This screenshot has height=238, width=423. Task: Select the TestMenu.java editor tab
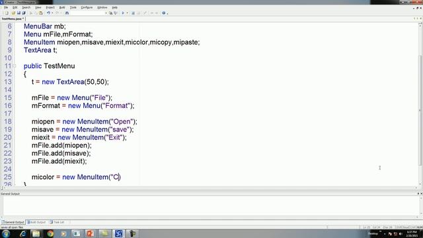tap(13, 19)
